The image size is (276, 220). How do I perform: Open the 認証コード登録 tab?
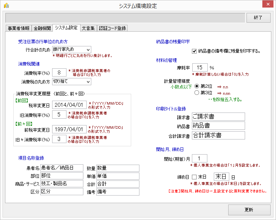coord(112,28)
